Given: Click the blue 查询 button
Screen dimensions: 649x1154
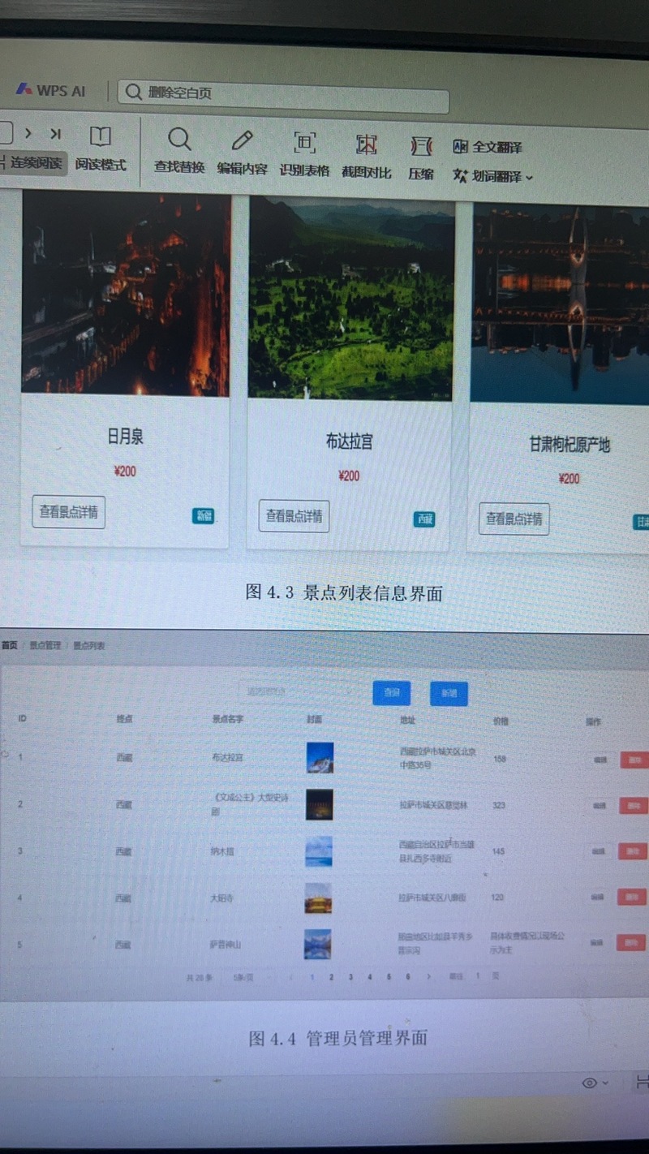Looking at the screenshot, I should pos(392,692).
